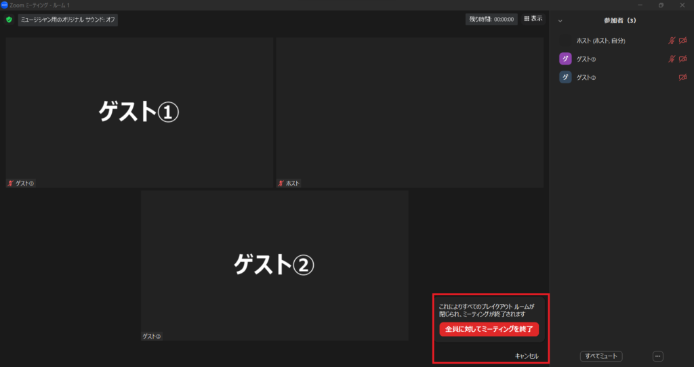This screenshot has height=367, width=694.
Task: Click muted mic icon on ゲスト① video tile
Action: pyautogui.click(x=11, y=183)
